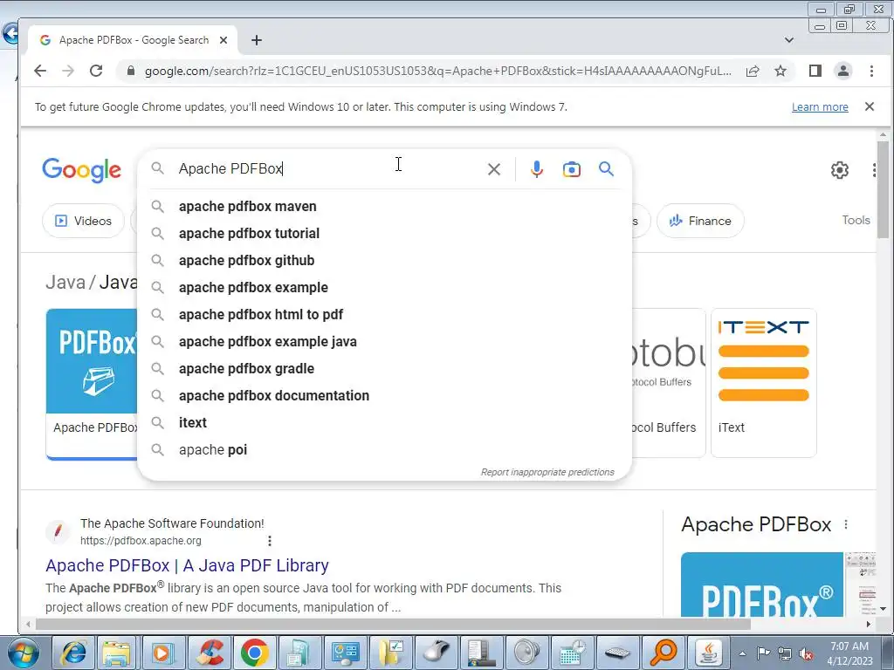Open the pdfbox.apache.org result options dots

click(x=269, y=541)
